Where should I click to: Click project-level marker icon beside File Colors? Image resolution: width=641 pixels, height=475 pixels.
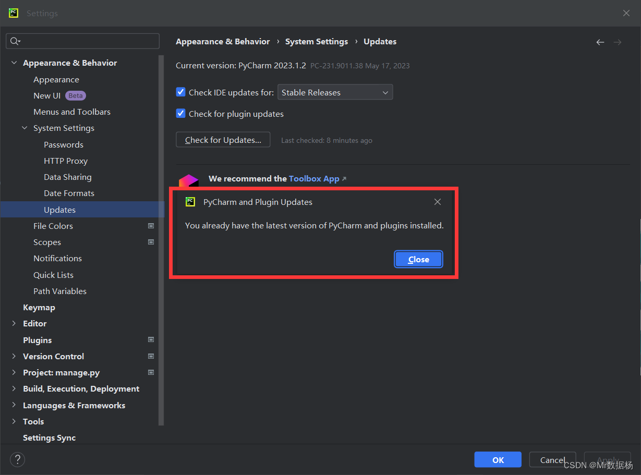pos(151,226)
